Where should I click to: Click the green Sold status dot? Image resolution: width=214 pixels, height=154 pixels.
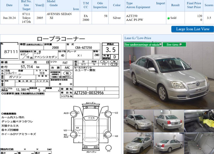point(169,18)
